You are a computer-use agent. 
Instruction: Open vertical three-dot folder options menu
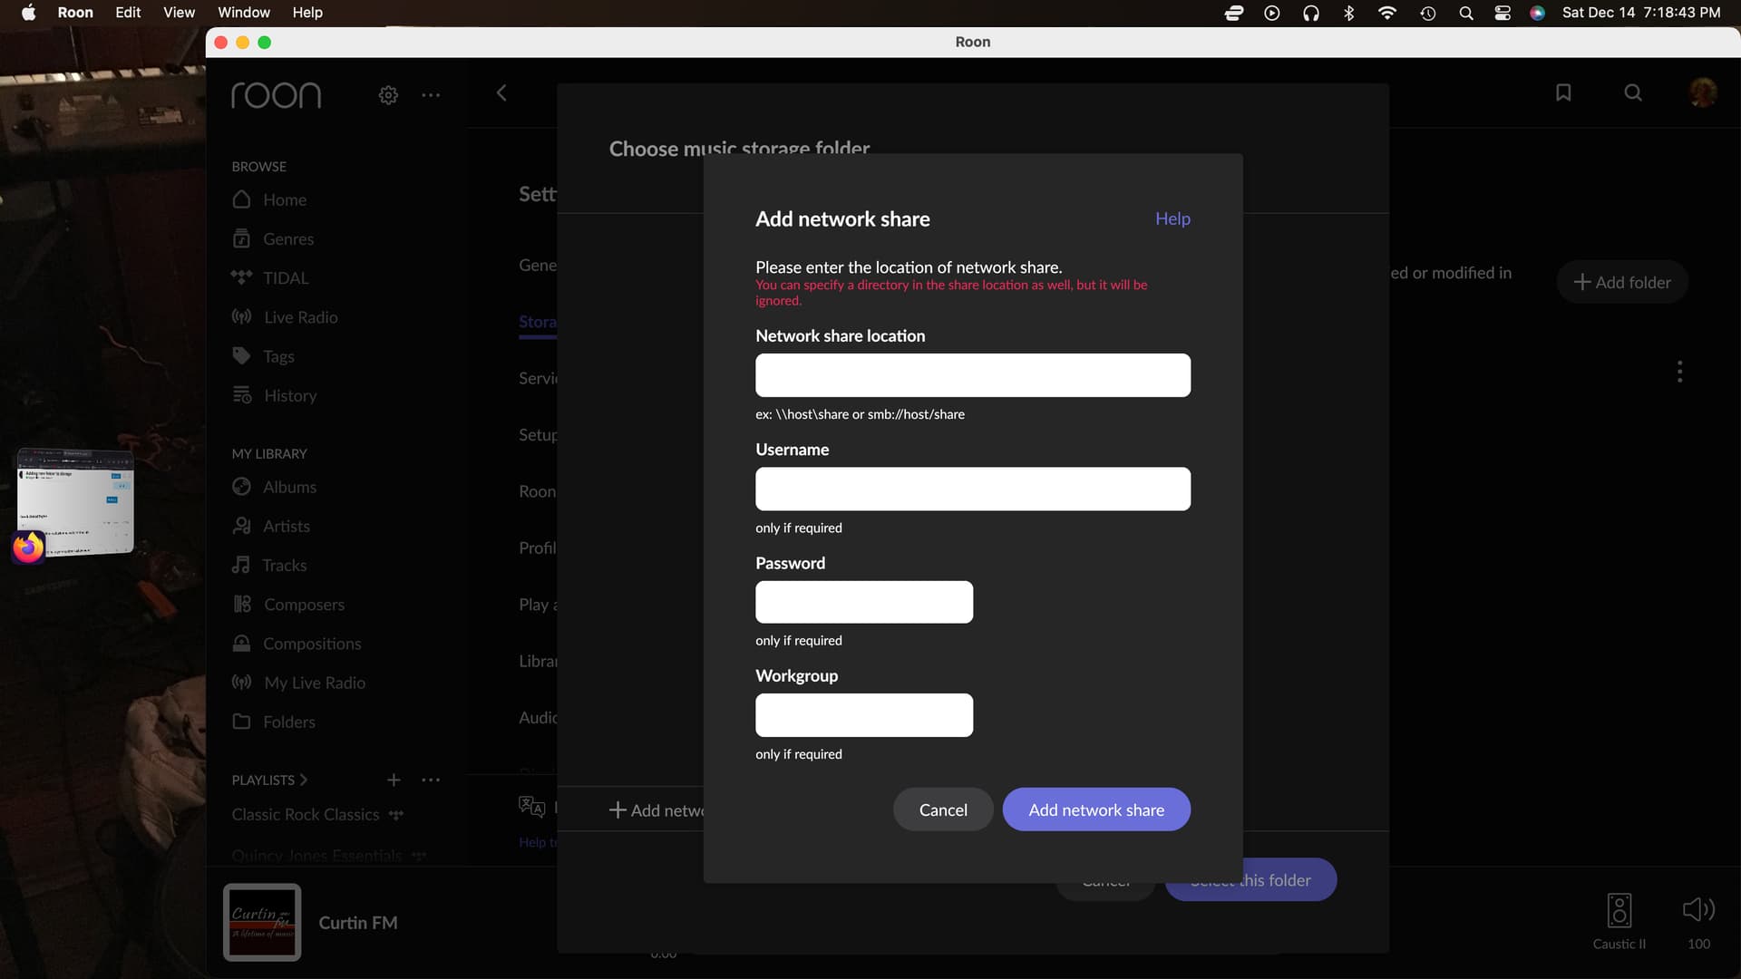coord(1679,372)
